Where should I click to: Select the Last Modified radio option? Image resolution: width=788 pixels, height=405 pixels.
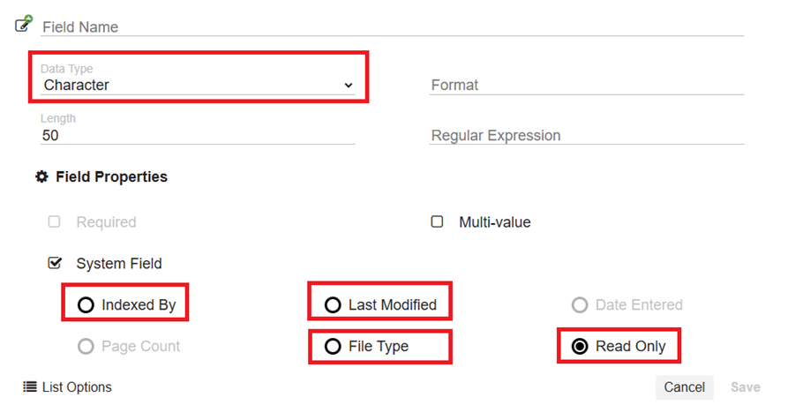333,304
